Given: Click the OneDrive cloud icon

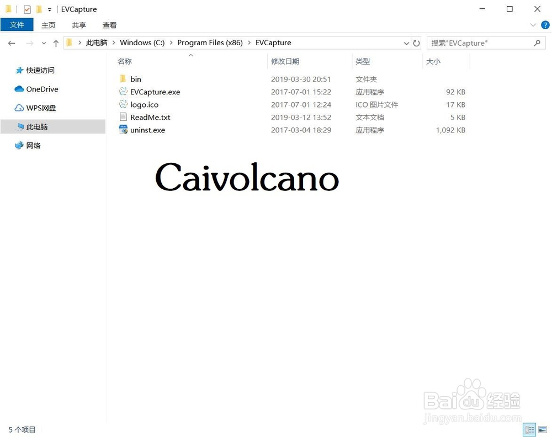Looking at the screenshot, I should [19, 89].
